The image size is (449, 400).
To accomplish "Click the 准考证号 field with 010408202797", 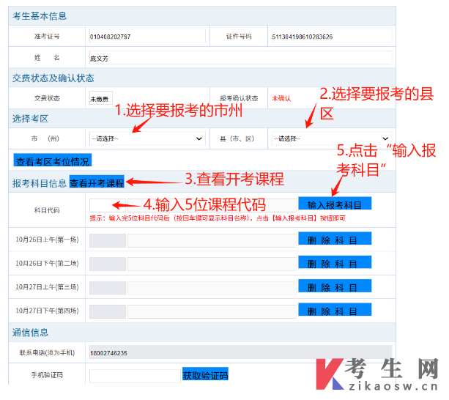I will click(147, 36).
